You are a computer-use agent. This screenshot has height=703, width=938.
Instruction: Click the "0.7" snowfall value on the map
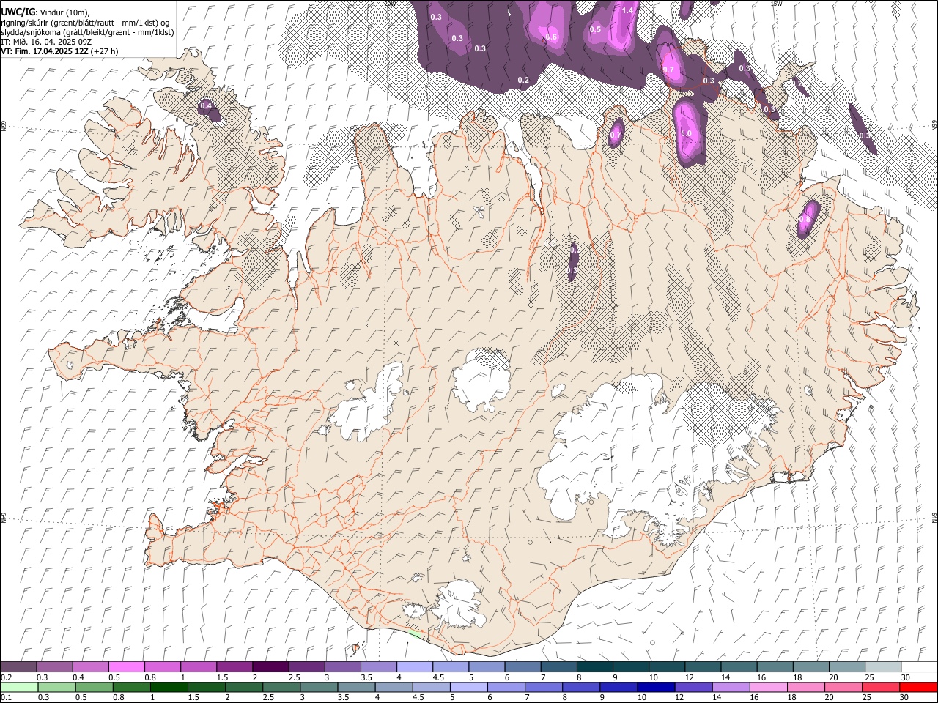point(668,70)
